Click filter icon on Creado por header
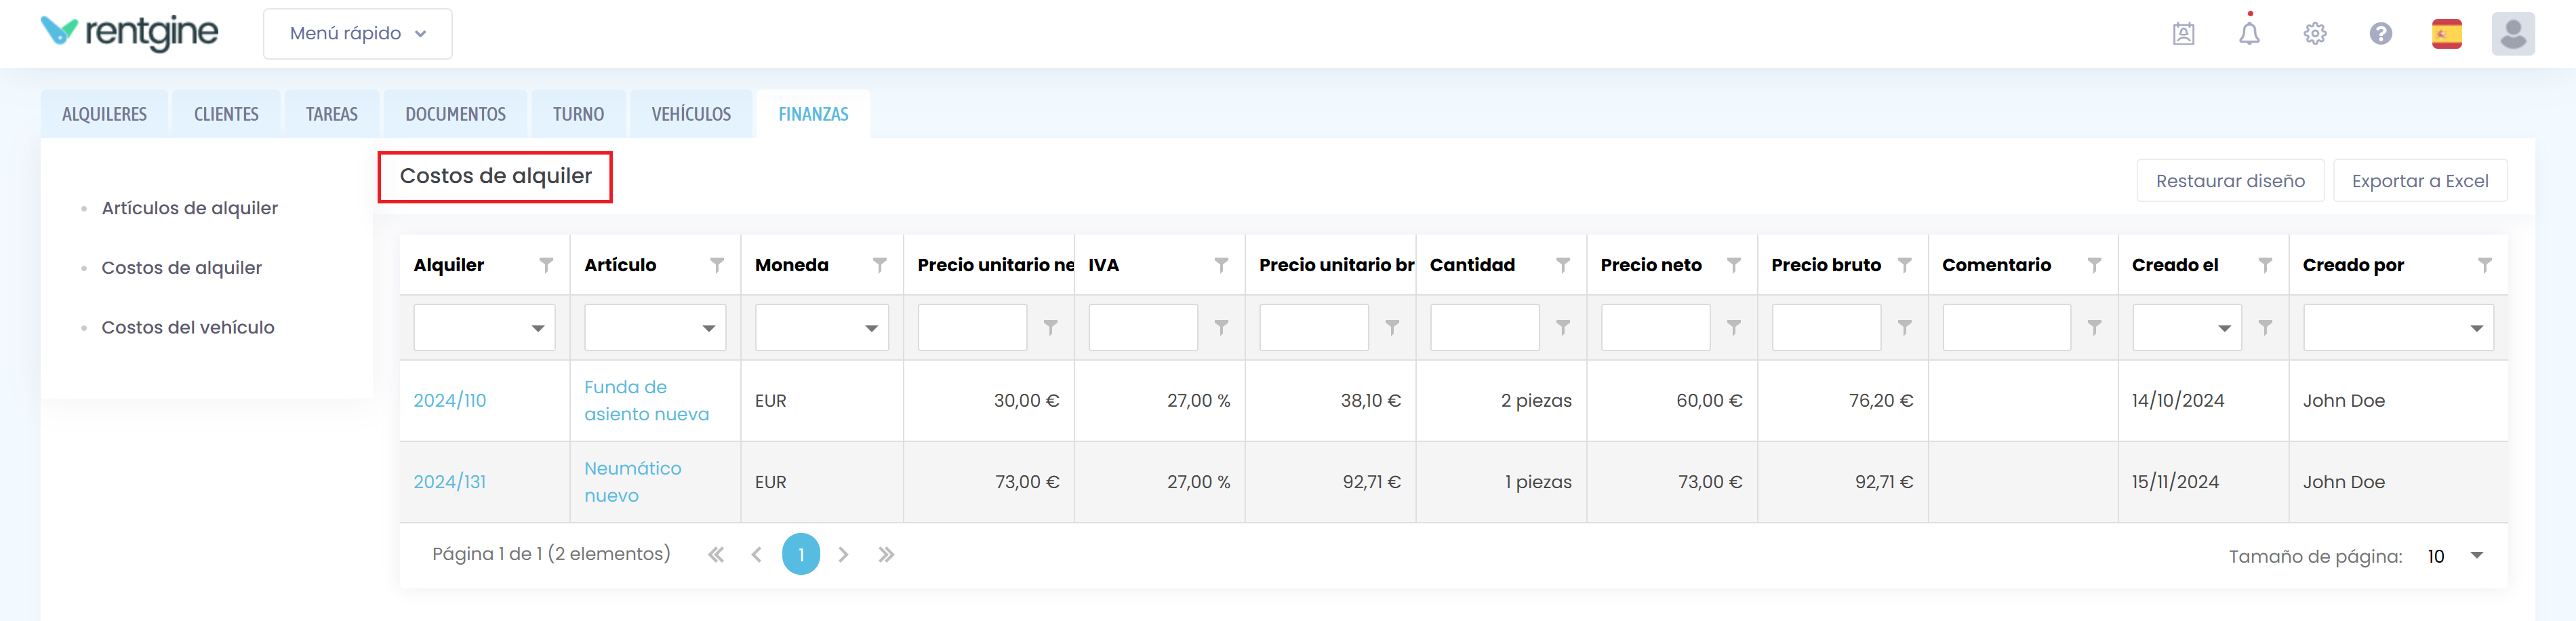Image resolution: width=2576 pixels, height=621 pixels. tap(2484, 265)
